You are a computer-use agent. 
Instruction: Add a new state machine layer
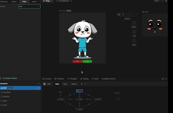[85, 84]
